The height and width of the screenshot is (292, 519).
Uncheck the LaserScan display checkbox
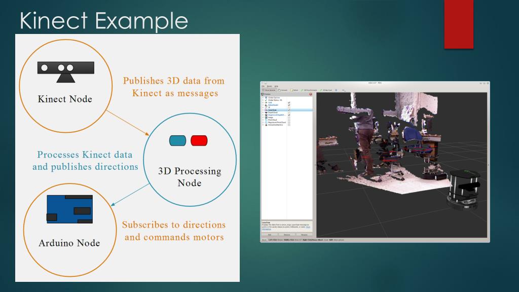289,110
